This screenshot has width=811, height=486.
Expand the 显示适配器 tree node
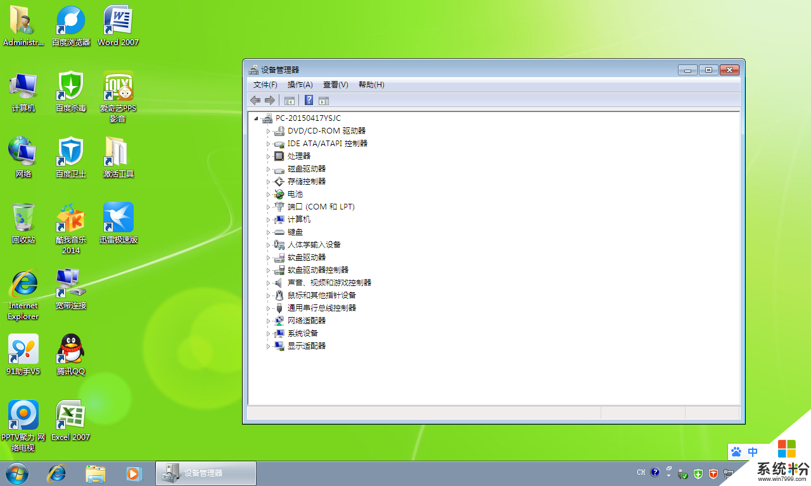pyautogui.click(x=268, y=346)
